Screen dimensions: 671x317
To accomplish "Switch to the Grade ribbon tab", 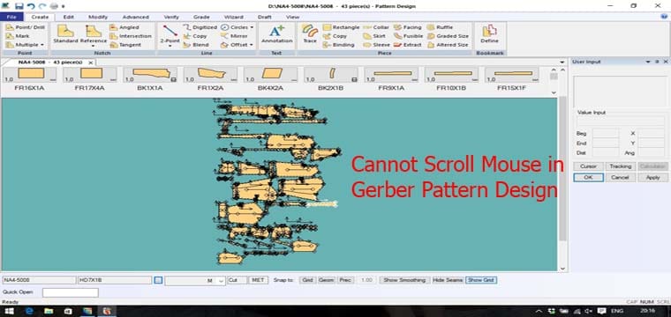I will pyautogui.click(x=201, y=17).
